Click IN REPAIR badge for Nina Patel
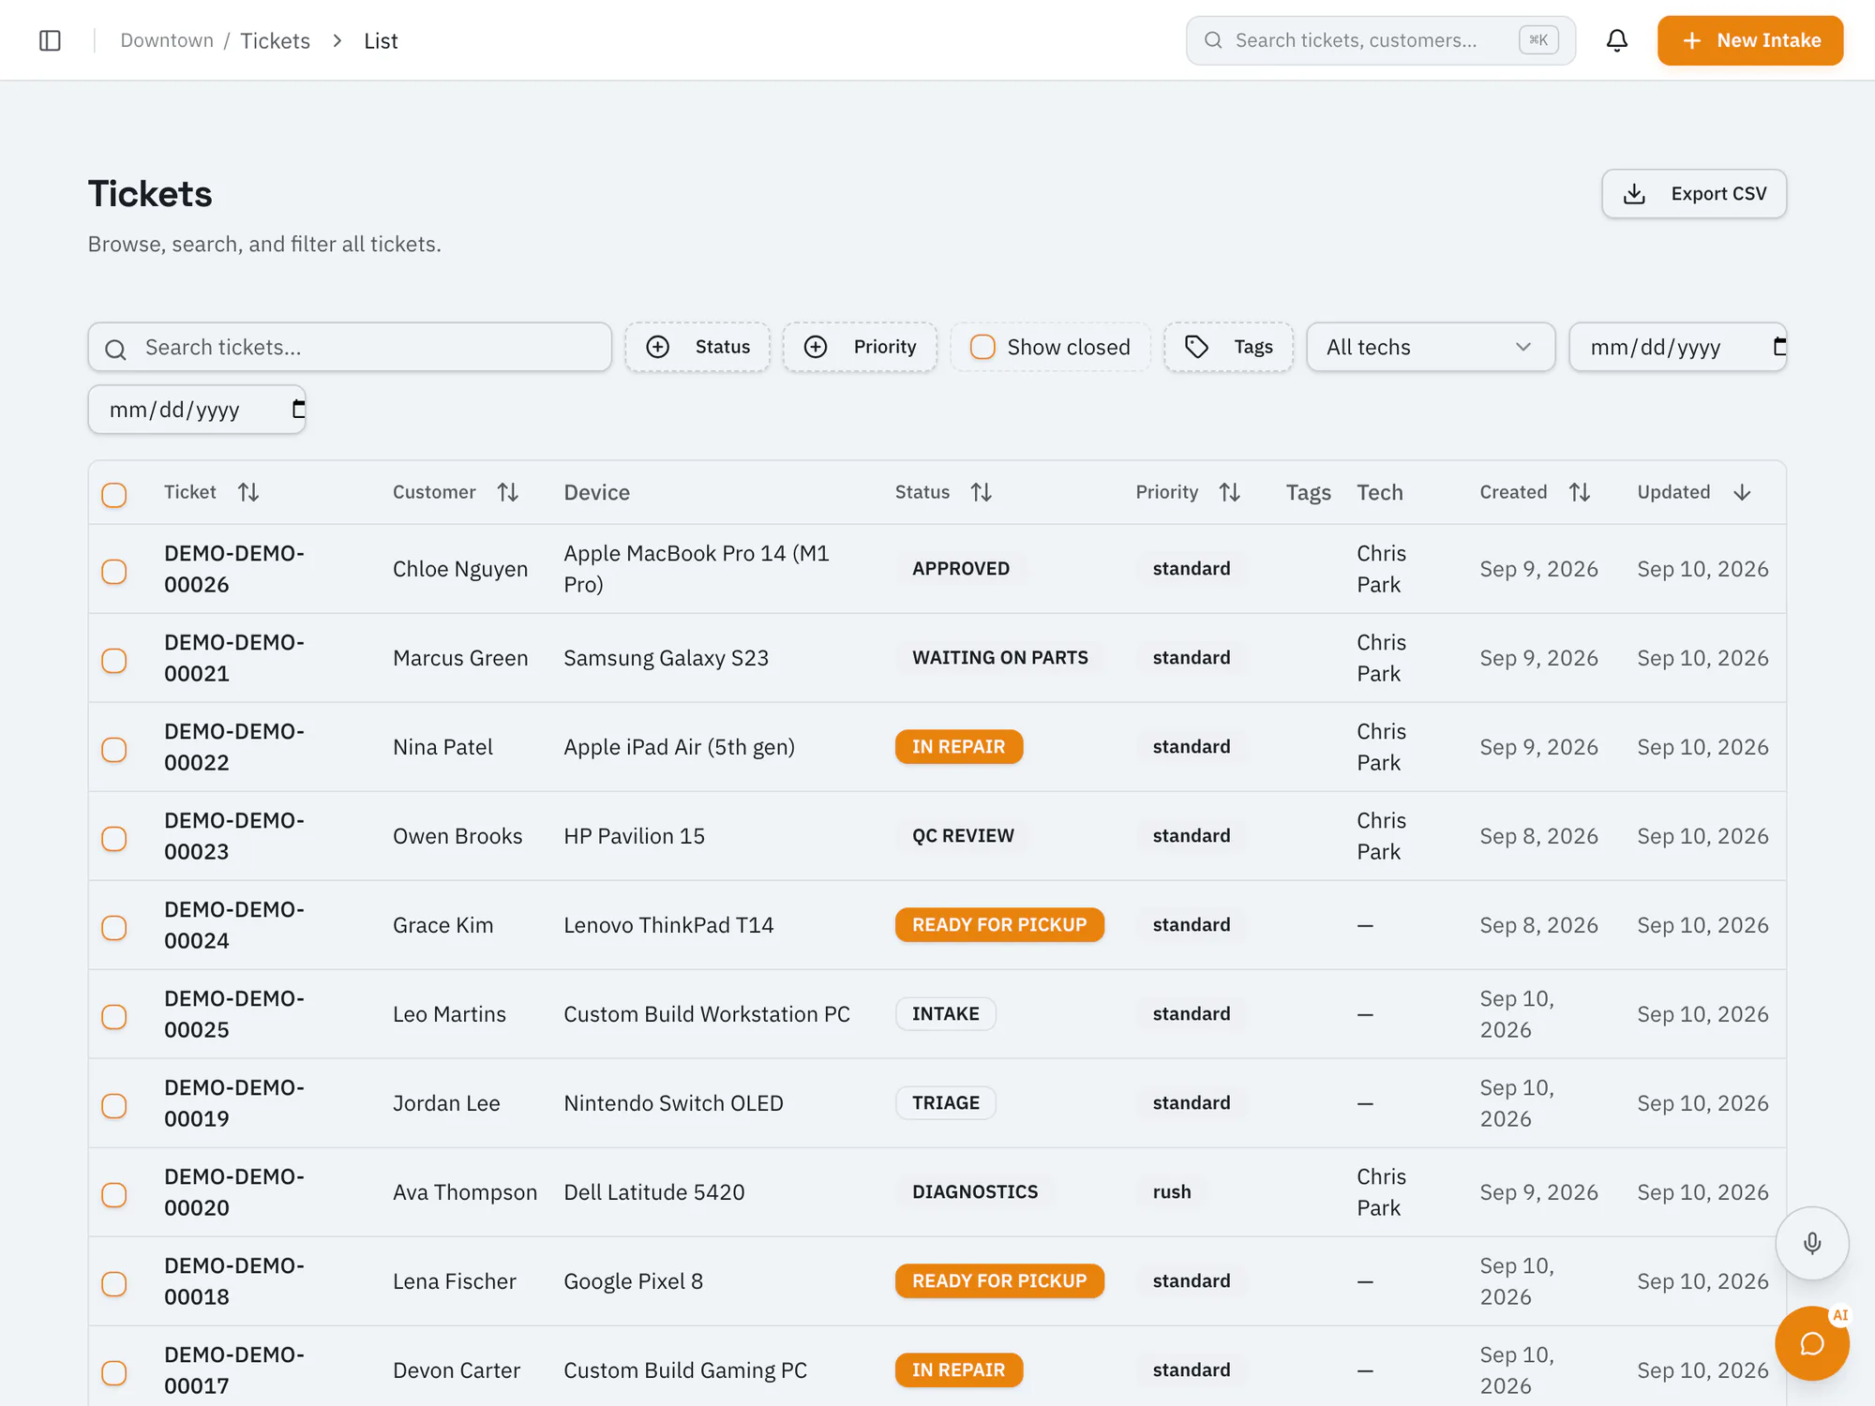The height and width of the screenshot is (1406, 1875). pos(958,747)
